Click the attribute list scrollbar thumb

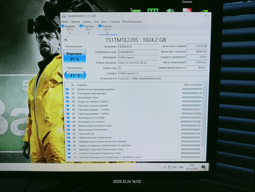(x=204, y=116)
